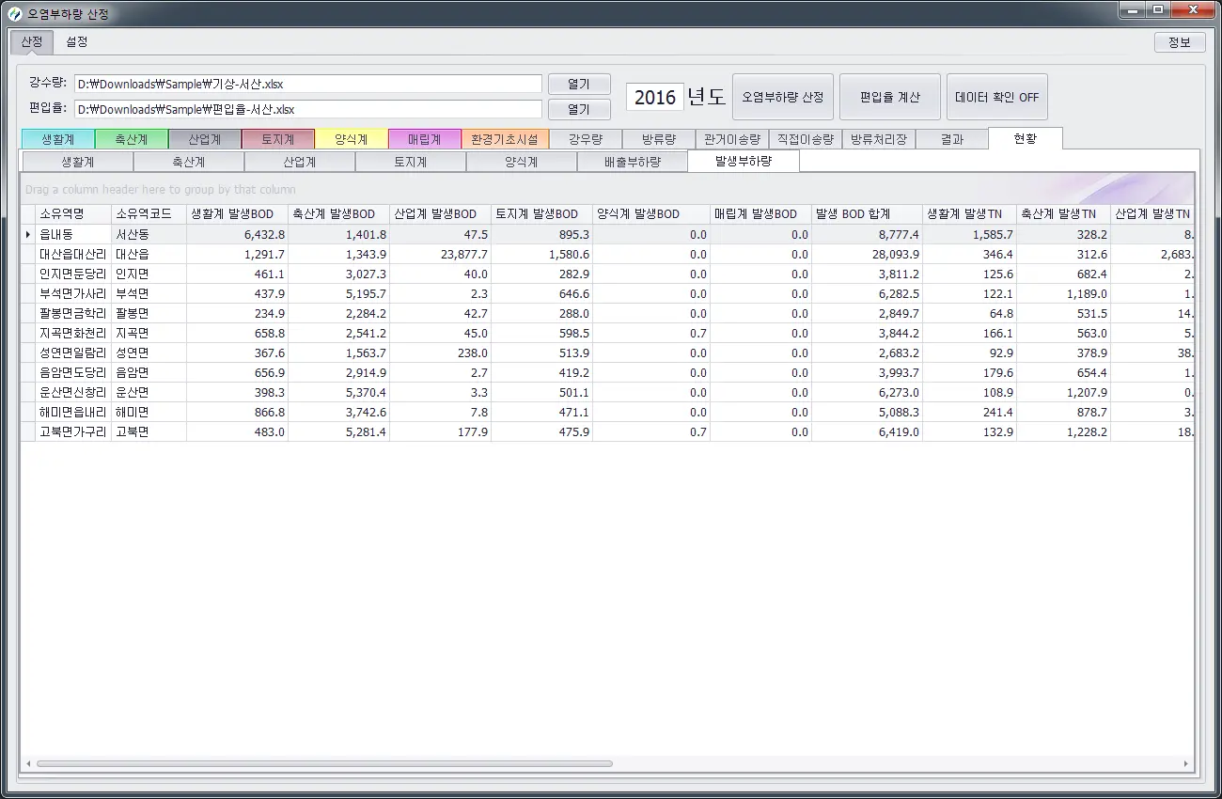Select the 해미면읍내리 cell
The width and height of the screenshot is (1222, 799).
click(73, 412)
